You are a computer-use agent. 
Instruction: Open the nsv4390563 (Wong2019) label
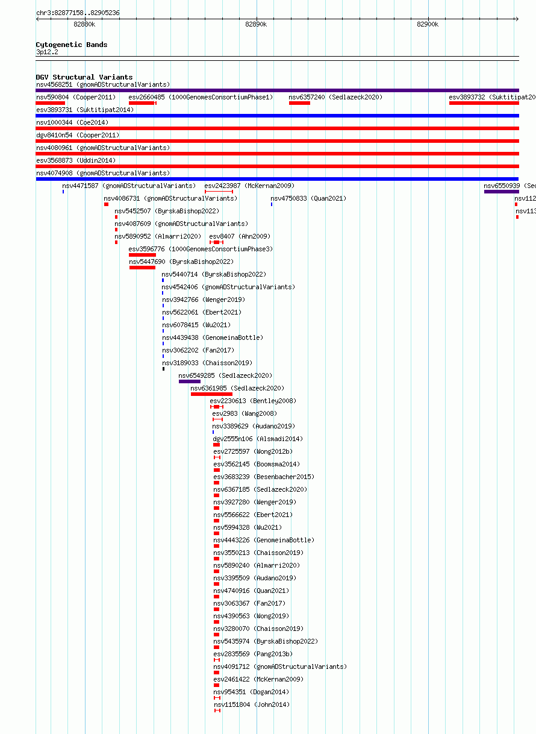[x=251, y=616]
